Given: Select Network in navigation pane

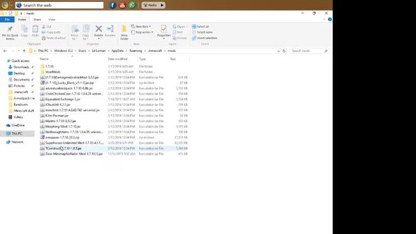Looking at the screenshot, I should (x=18, y=142).
